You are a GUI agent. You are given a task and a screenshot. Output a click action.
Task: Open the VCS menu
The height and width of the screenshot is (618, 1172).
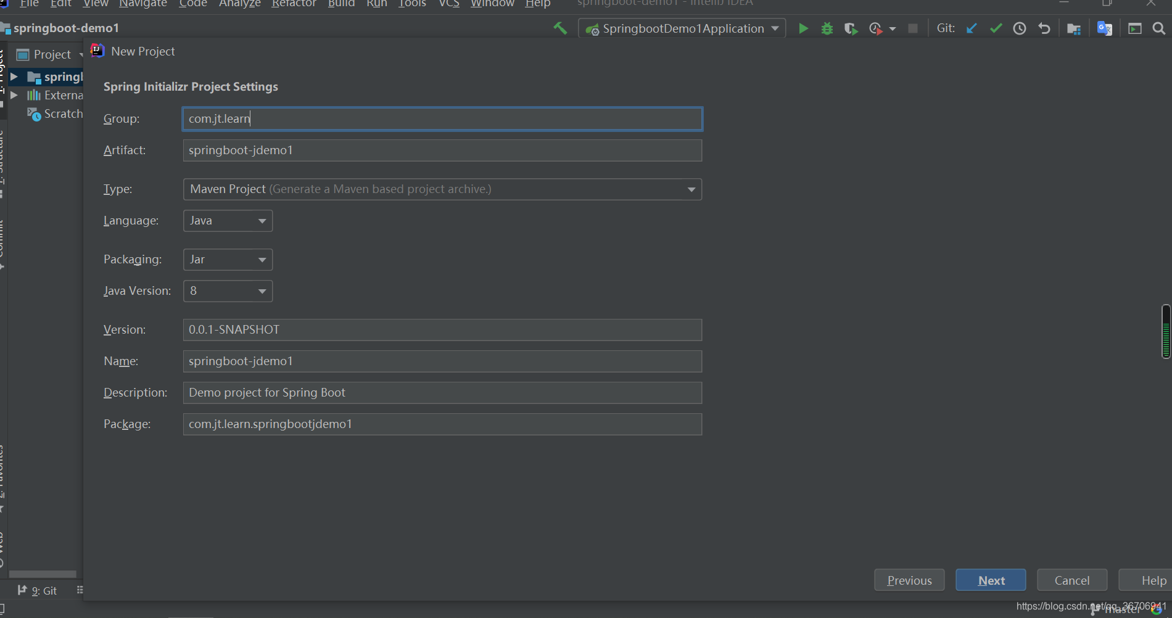(x=449, y=4)
